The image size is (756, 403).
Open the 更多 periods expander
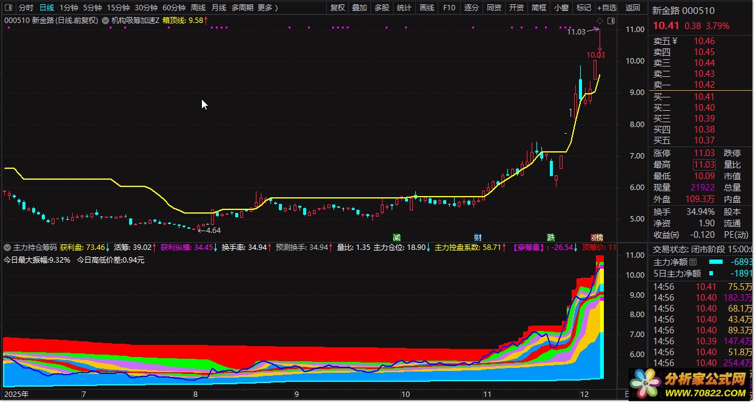[x=267, y=8]
